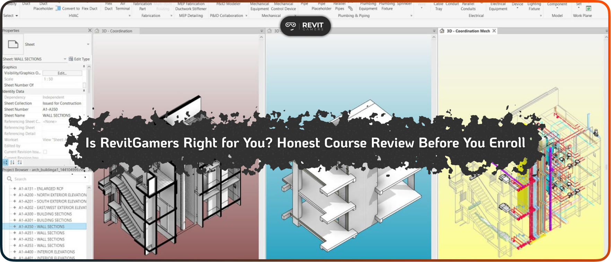The image size is (611, 262).
Task: Select the Fabrication Part tool
Action: pos(142,6)
